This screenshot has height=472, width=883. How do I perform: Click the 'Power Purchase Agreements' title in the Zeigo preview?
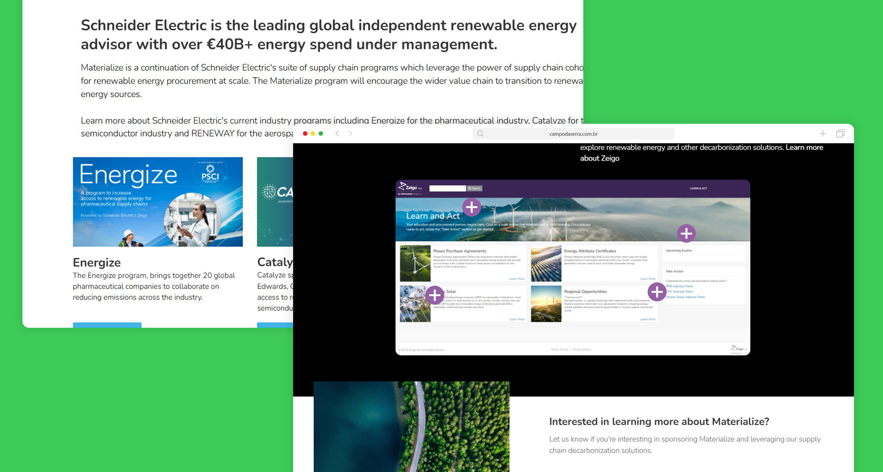[460, 251]
